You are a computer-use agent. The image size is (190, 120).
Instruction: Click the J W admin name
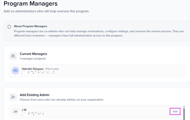(25, 110)
